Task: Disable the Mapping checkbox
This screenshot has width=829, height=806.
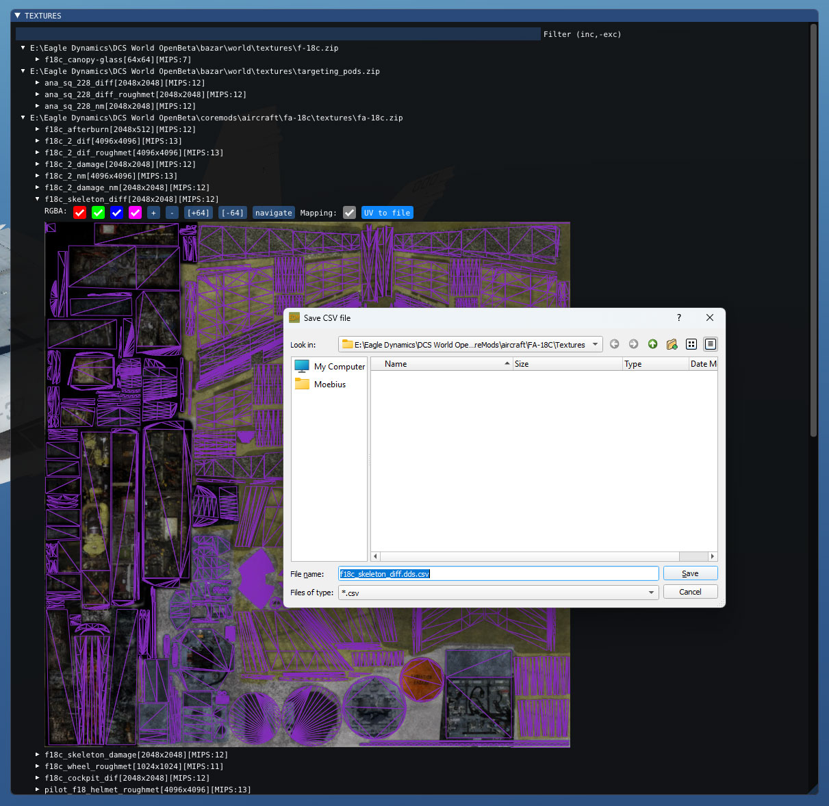Action: tap(349, 213)
